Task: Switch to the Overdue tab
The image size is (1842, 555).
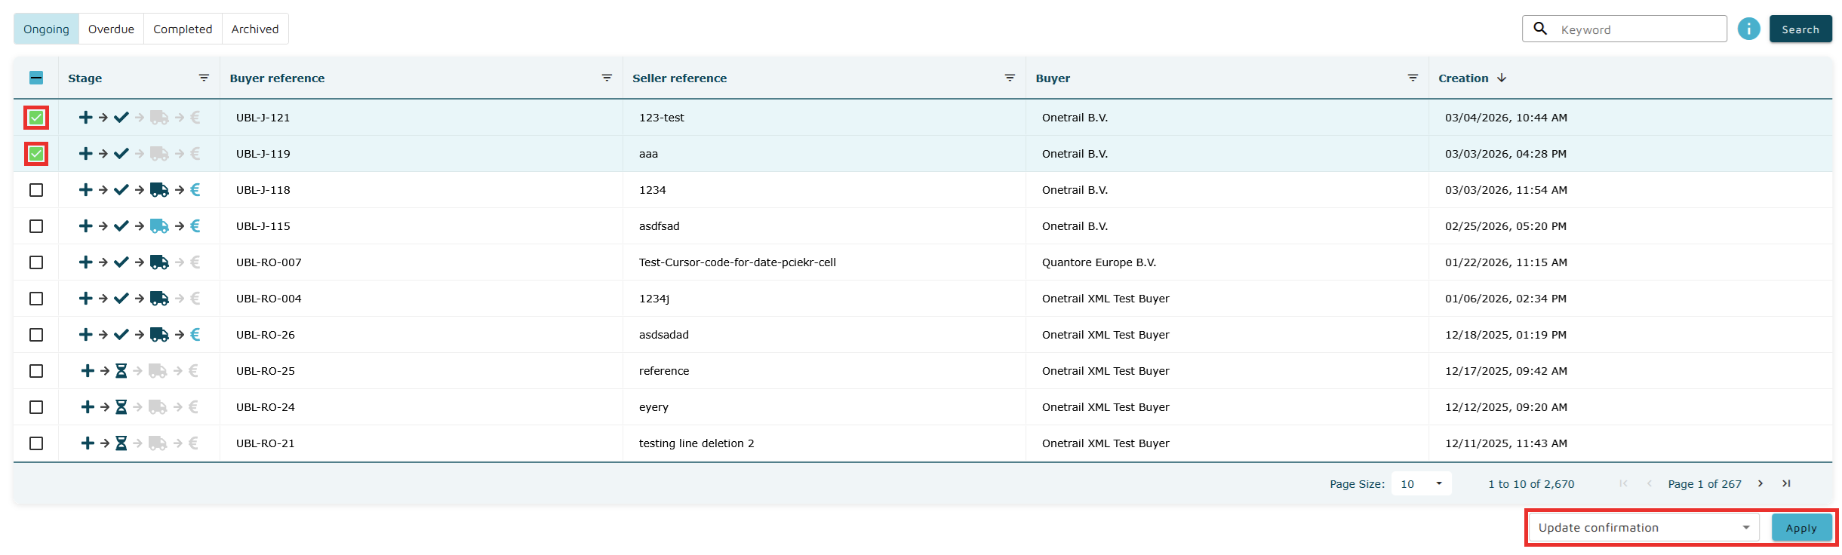Action: 111,29
